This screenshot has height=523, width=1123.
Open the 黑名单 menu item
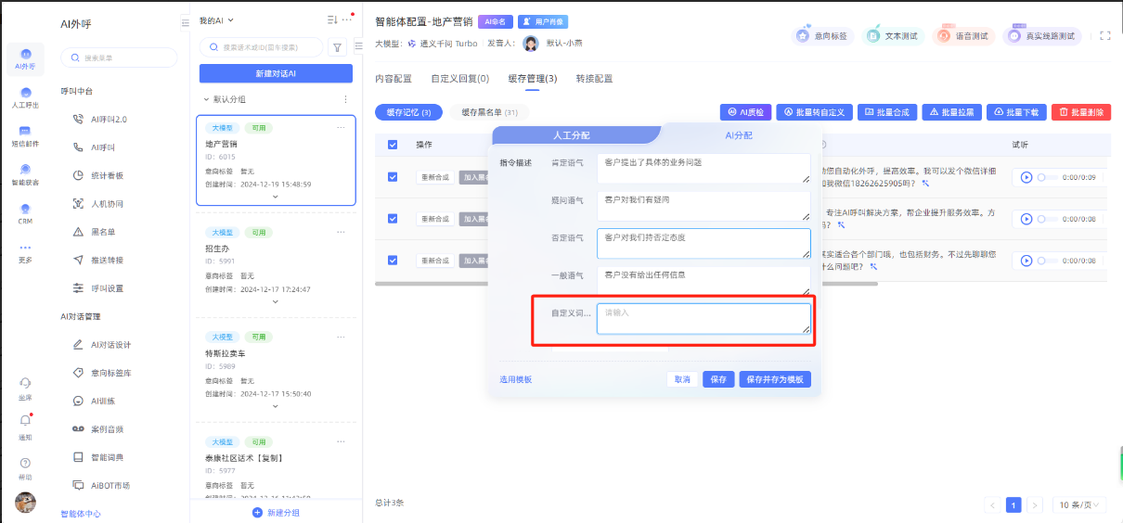point(103,232)
